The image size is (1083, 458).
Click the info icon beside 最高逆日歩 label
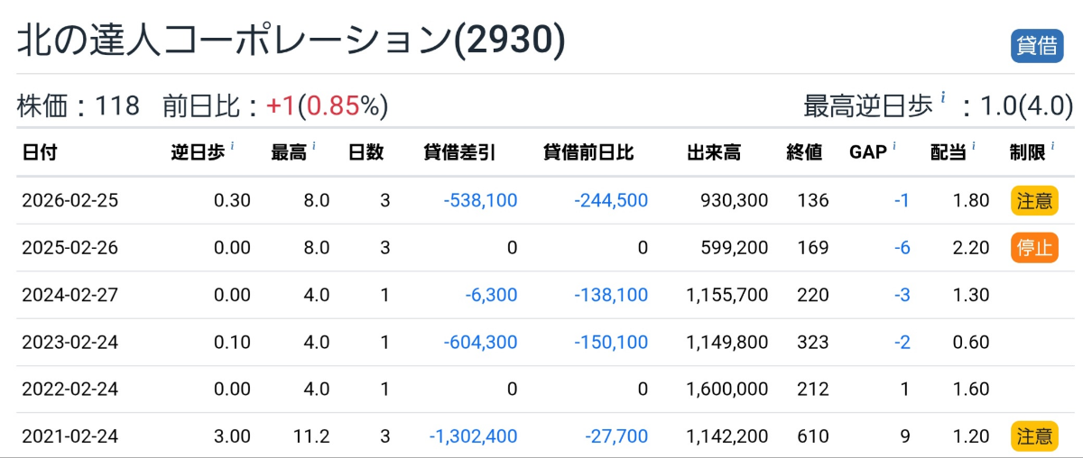pos(943,97)
